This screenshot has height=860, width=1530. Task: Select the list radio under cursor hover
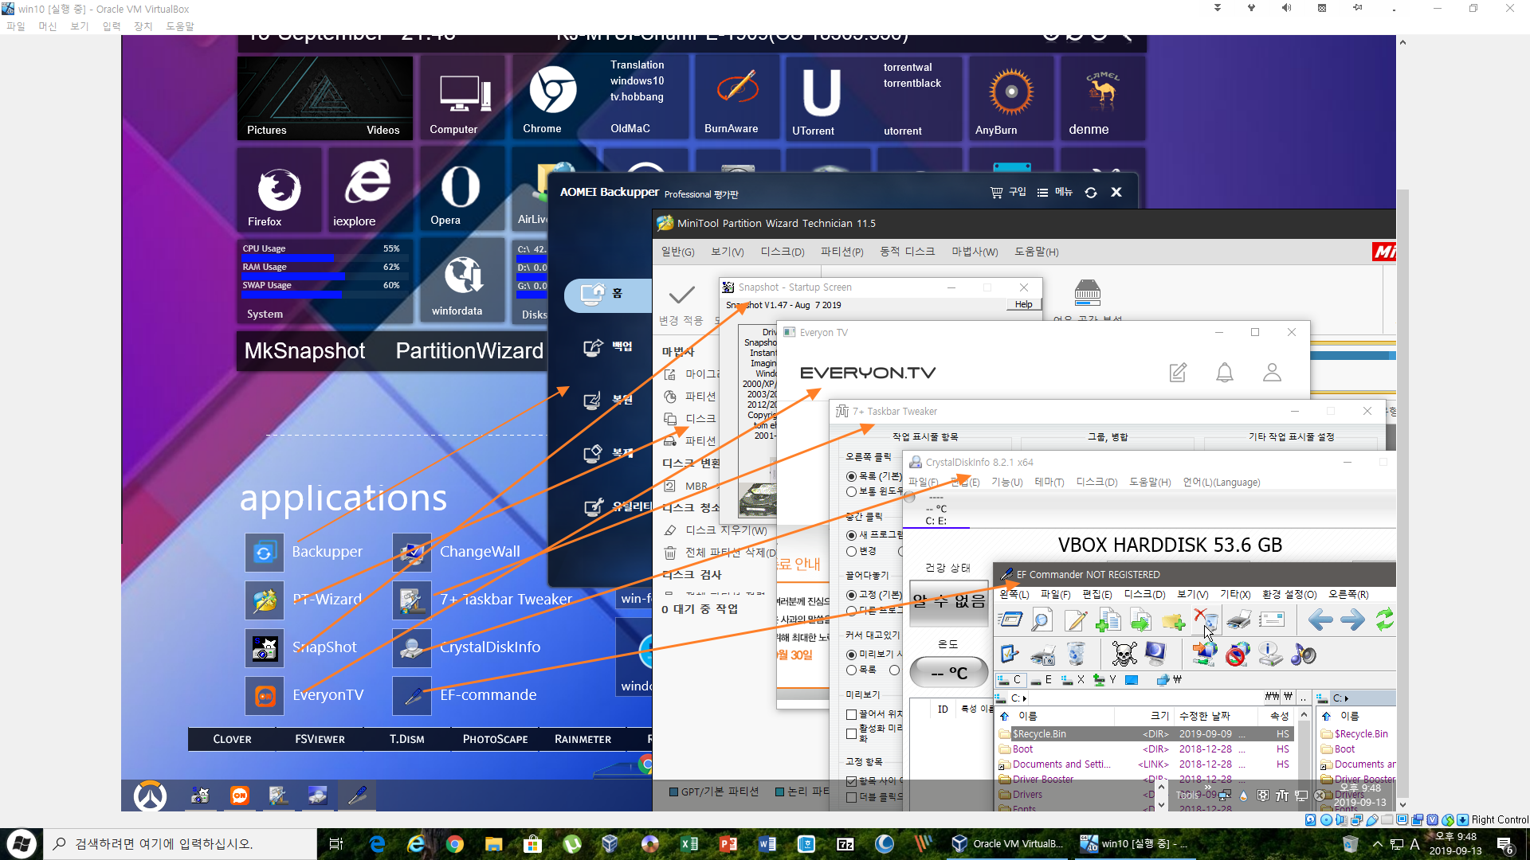[851, 670]
